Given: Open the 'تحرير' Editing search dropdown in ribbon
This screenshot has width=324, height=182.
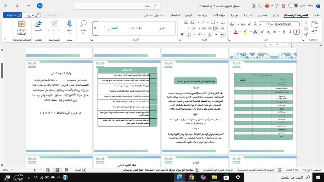Looking at the screenshot, I should (83, 26).
